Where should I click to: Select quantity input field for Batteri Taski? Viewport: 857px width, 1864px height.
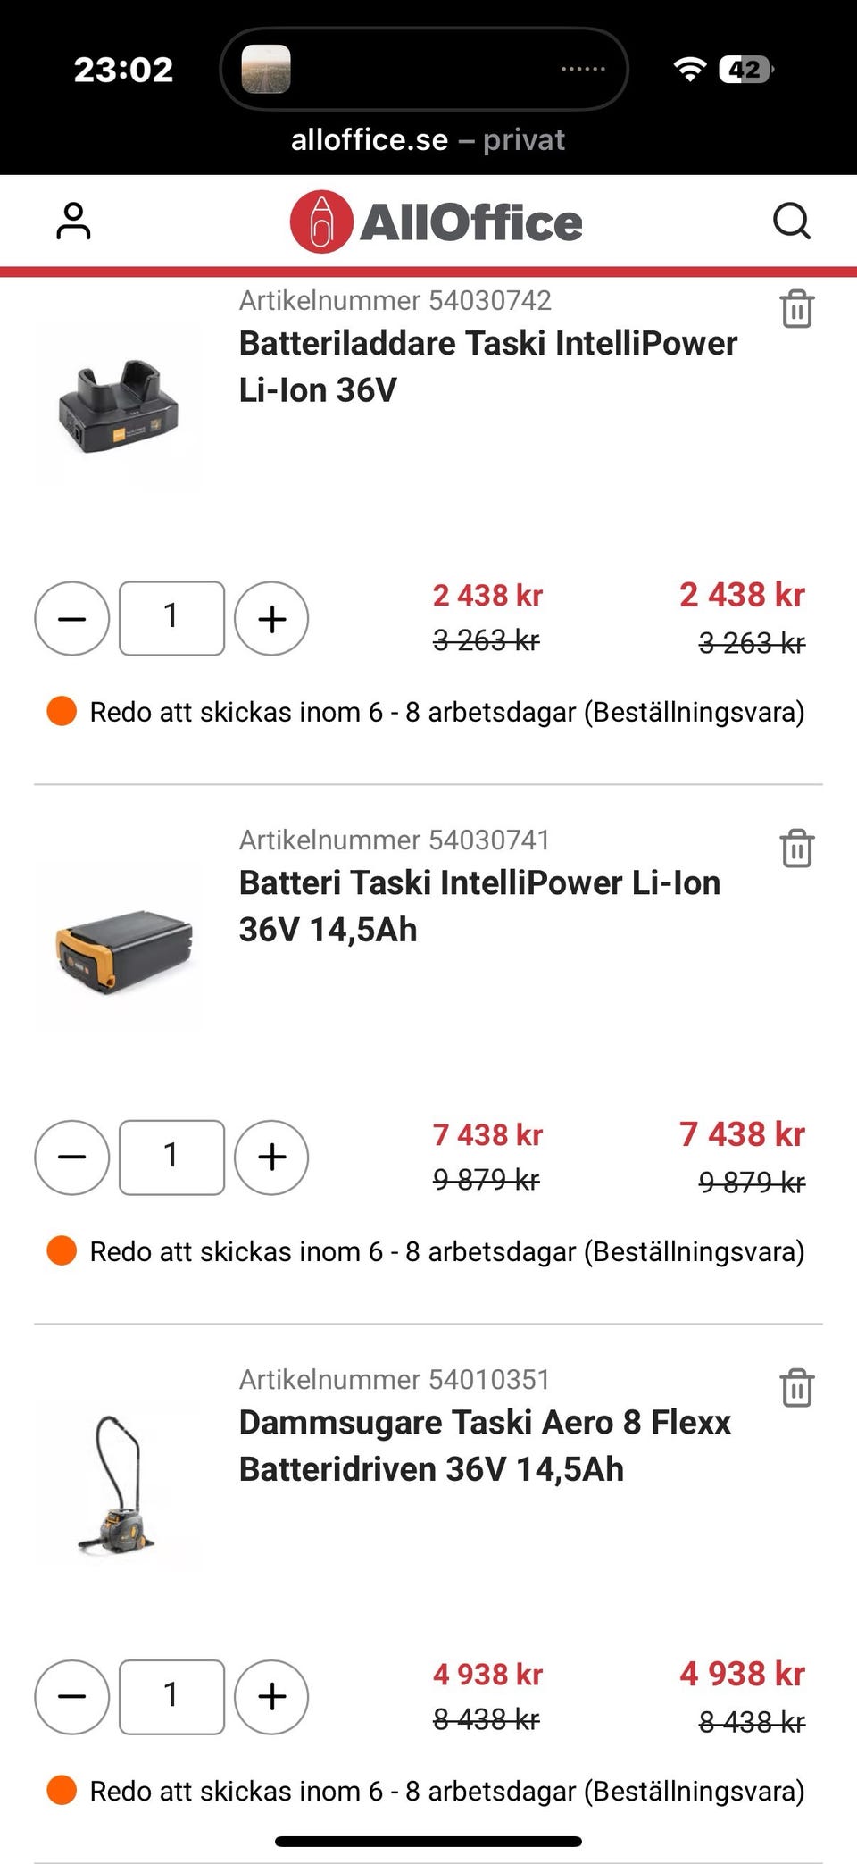(x=172, y=1158)
